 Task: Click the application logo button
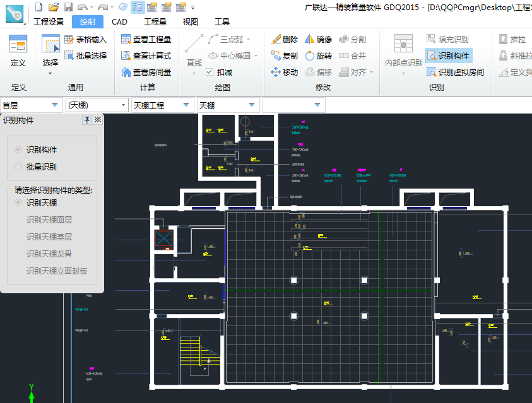pos(15,13)
